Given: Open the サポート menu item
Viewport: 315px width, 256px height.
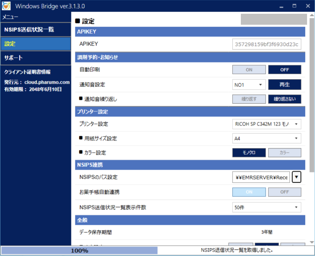Looking at the screenshot, I should point(35,58).
